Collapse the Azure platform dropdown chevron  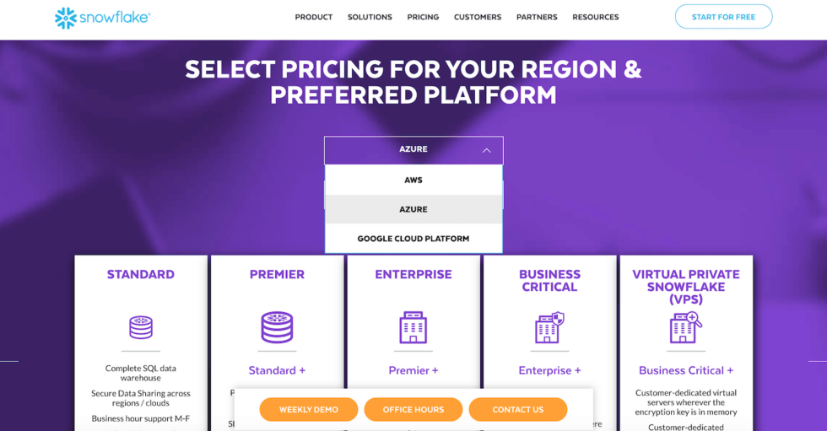coord(486,151)
